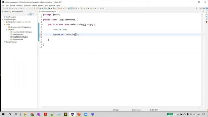The width and height of the screenshot is (208, 117).
Task: Minimize the Project Explorer panel
Action: point(33,11)
